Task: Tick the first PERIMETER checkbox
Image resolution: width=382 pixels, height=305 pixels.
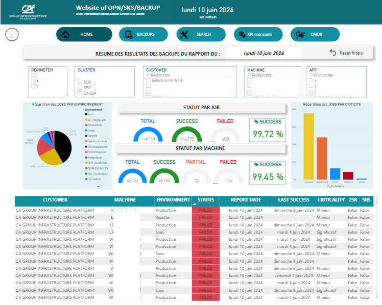Action: (x=33, y=75)
